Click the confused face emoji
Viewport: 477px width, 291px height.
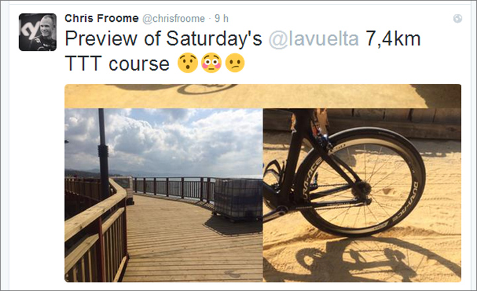click(x=235, y=63)
